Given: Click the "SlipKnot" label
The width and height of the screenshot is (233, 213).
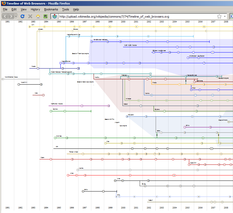Looking at the screenshot, I should pos(55,109).
